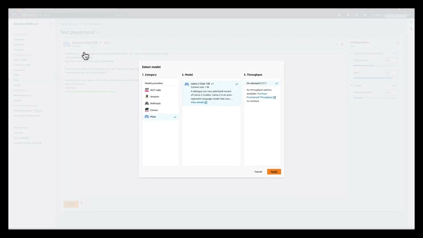Open Bedrock Service Terms link
Viewport: 423px width, 238px height.
tap(27, 143)
